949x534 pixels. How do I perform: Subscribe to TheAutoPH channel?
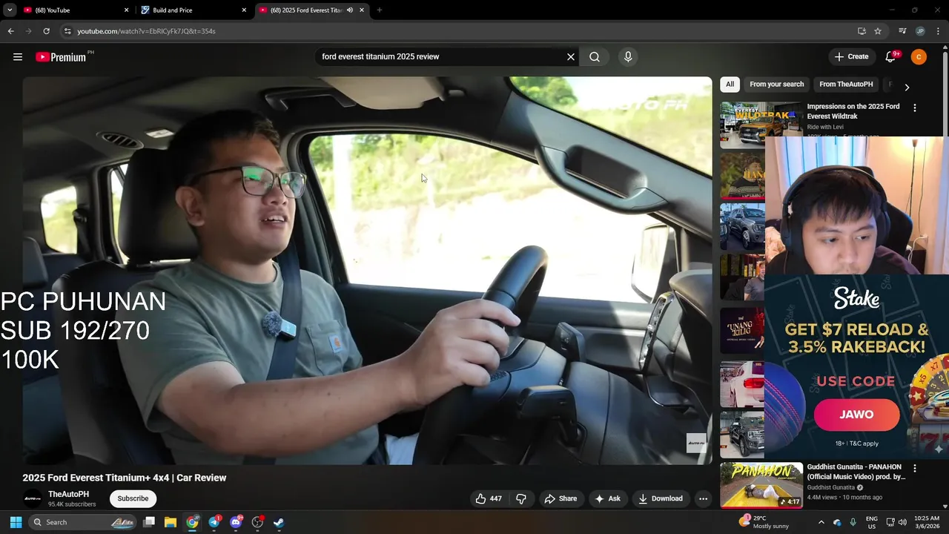tap(133, 498)
